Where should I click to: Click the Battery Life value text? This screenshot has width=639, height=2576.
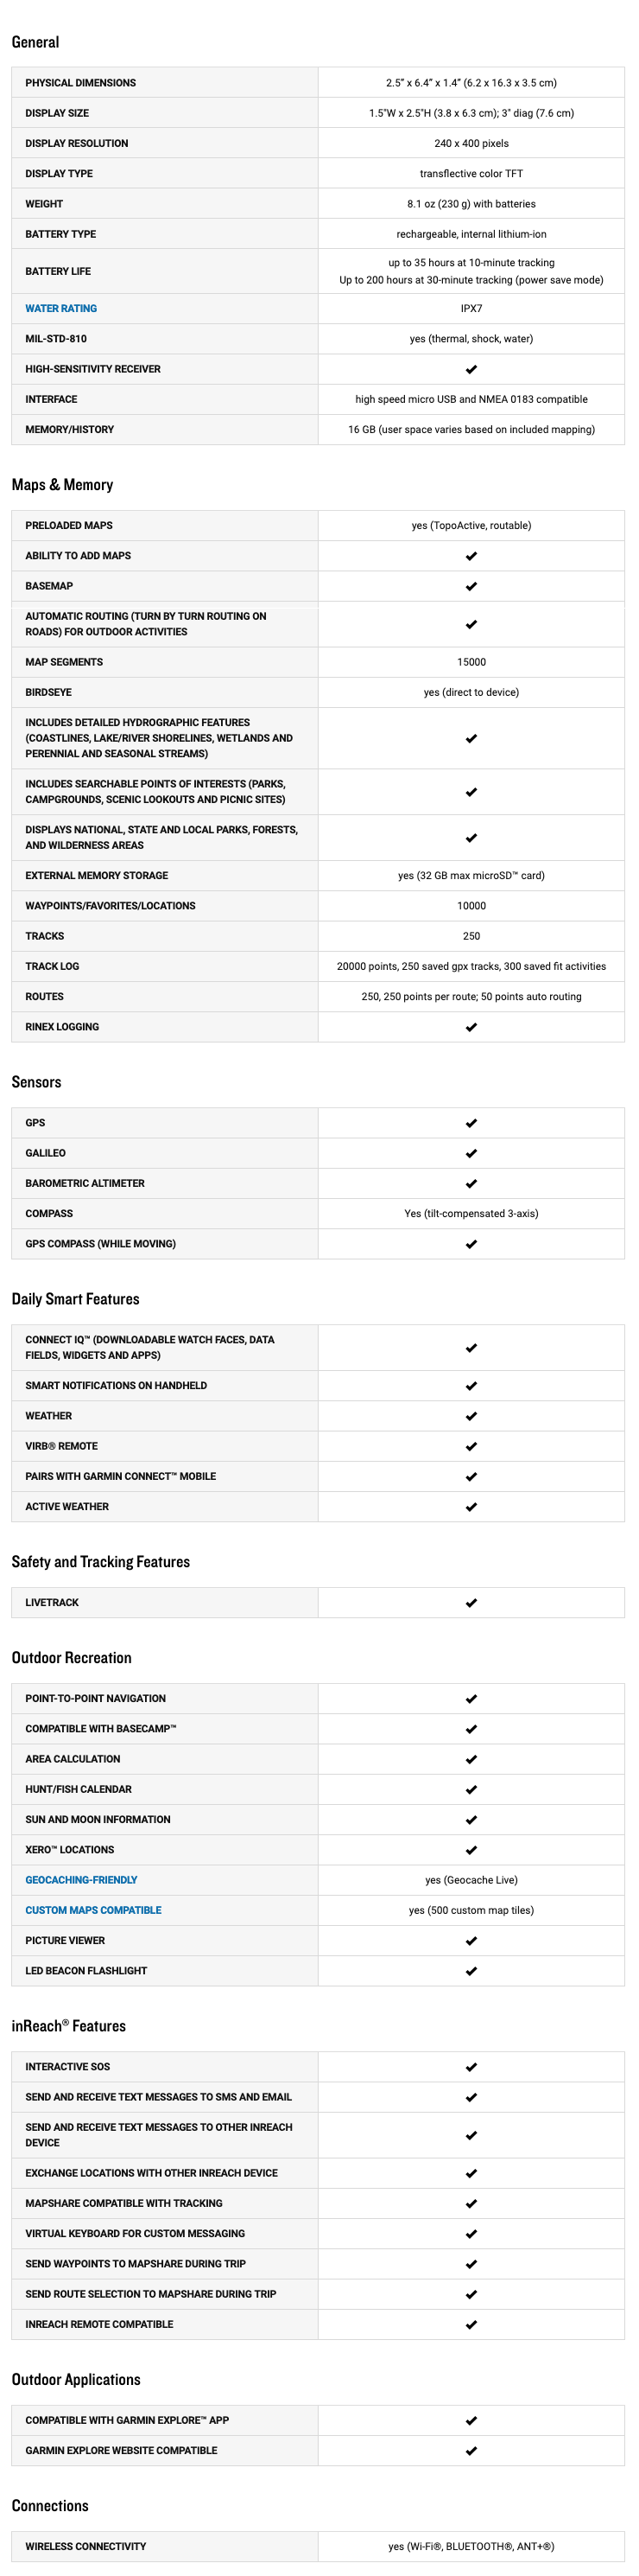[471, 271]
